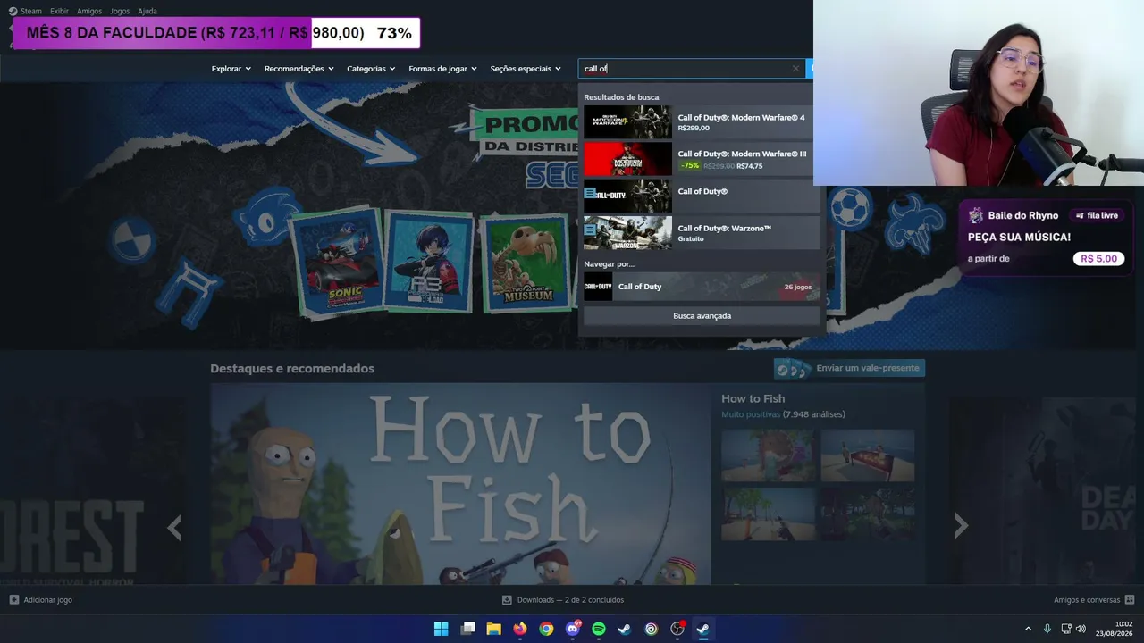1144x643 pixels.
Task: Open the Windows Start menu
Action: pos(441,629)
